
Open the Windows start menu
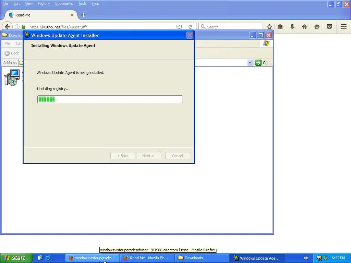tap(16, 258)
